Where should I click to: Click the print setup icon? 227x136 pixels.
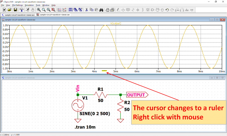tap(107, 10)
